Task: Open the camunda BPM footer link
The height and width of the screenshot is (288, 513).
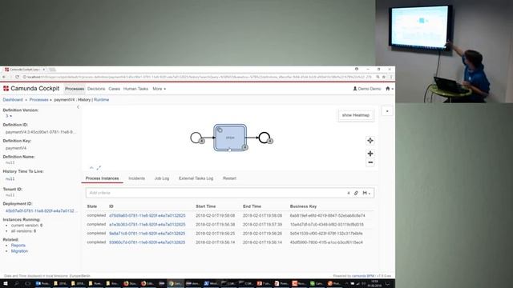Action: coord(363,276)
